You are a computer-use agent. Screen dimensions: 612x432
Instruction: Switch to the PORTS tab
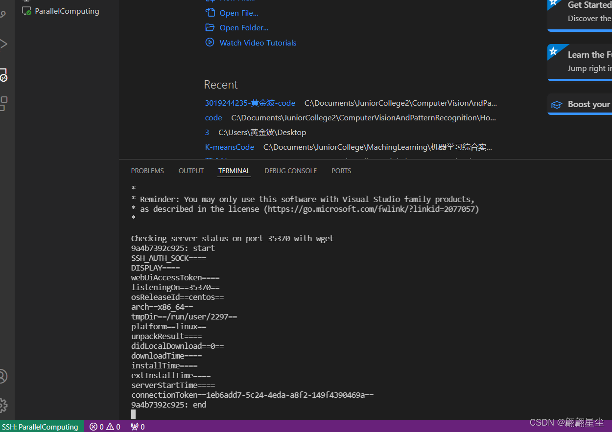coord(341,171)
